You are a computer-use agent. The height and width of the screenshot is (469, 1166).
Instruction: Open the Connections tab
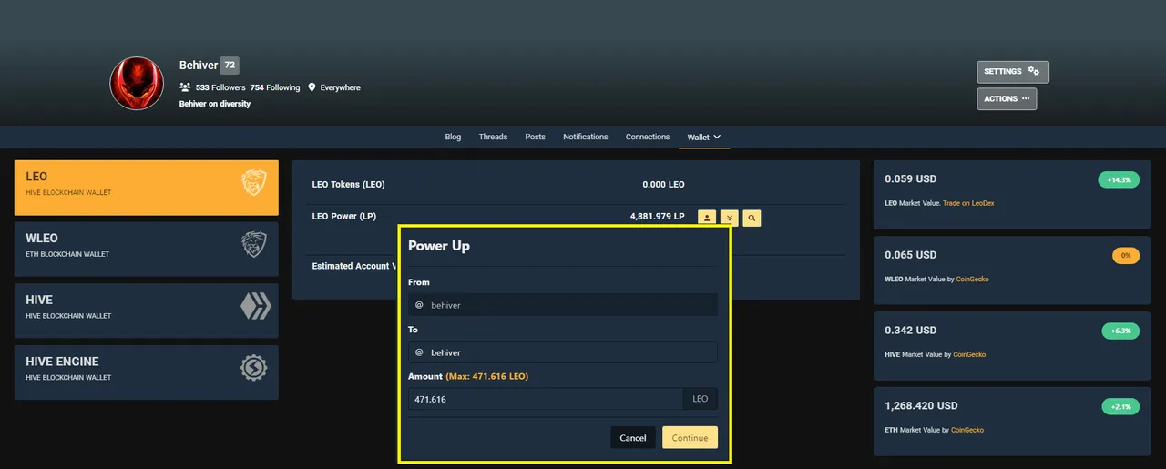(x=648, y=137)
